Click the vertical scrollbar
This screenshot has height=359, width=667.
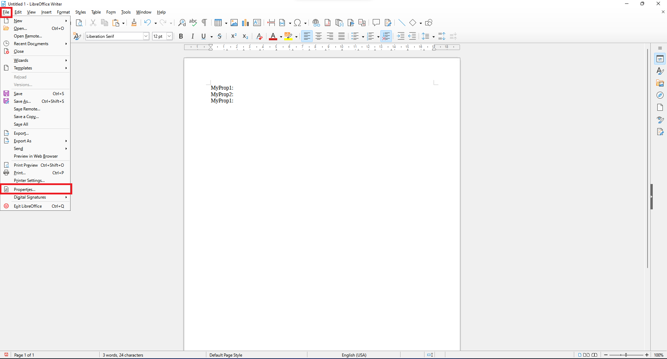(x=648, y=158)
